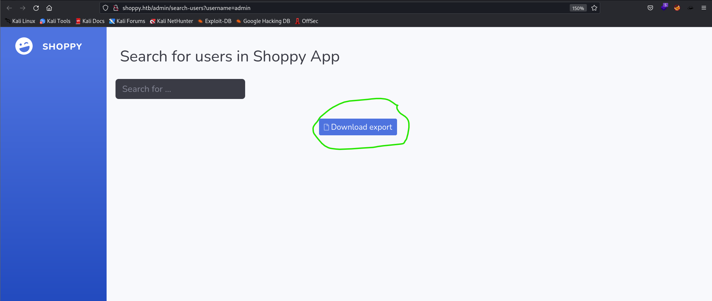Click the insecure connection padlock icon
Image resolution: width=712 pixels, height=301 pixels.
coord(116,8)
